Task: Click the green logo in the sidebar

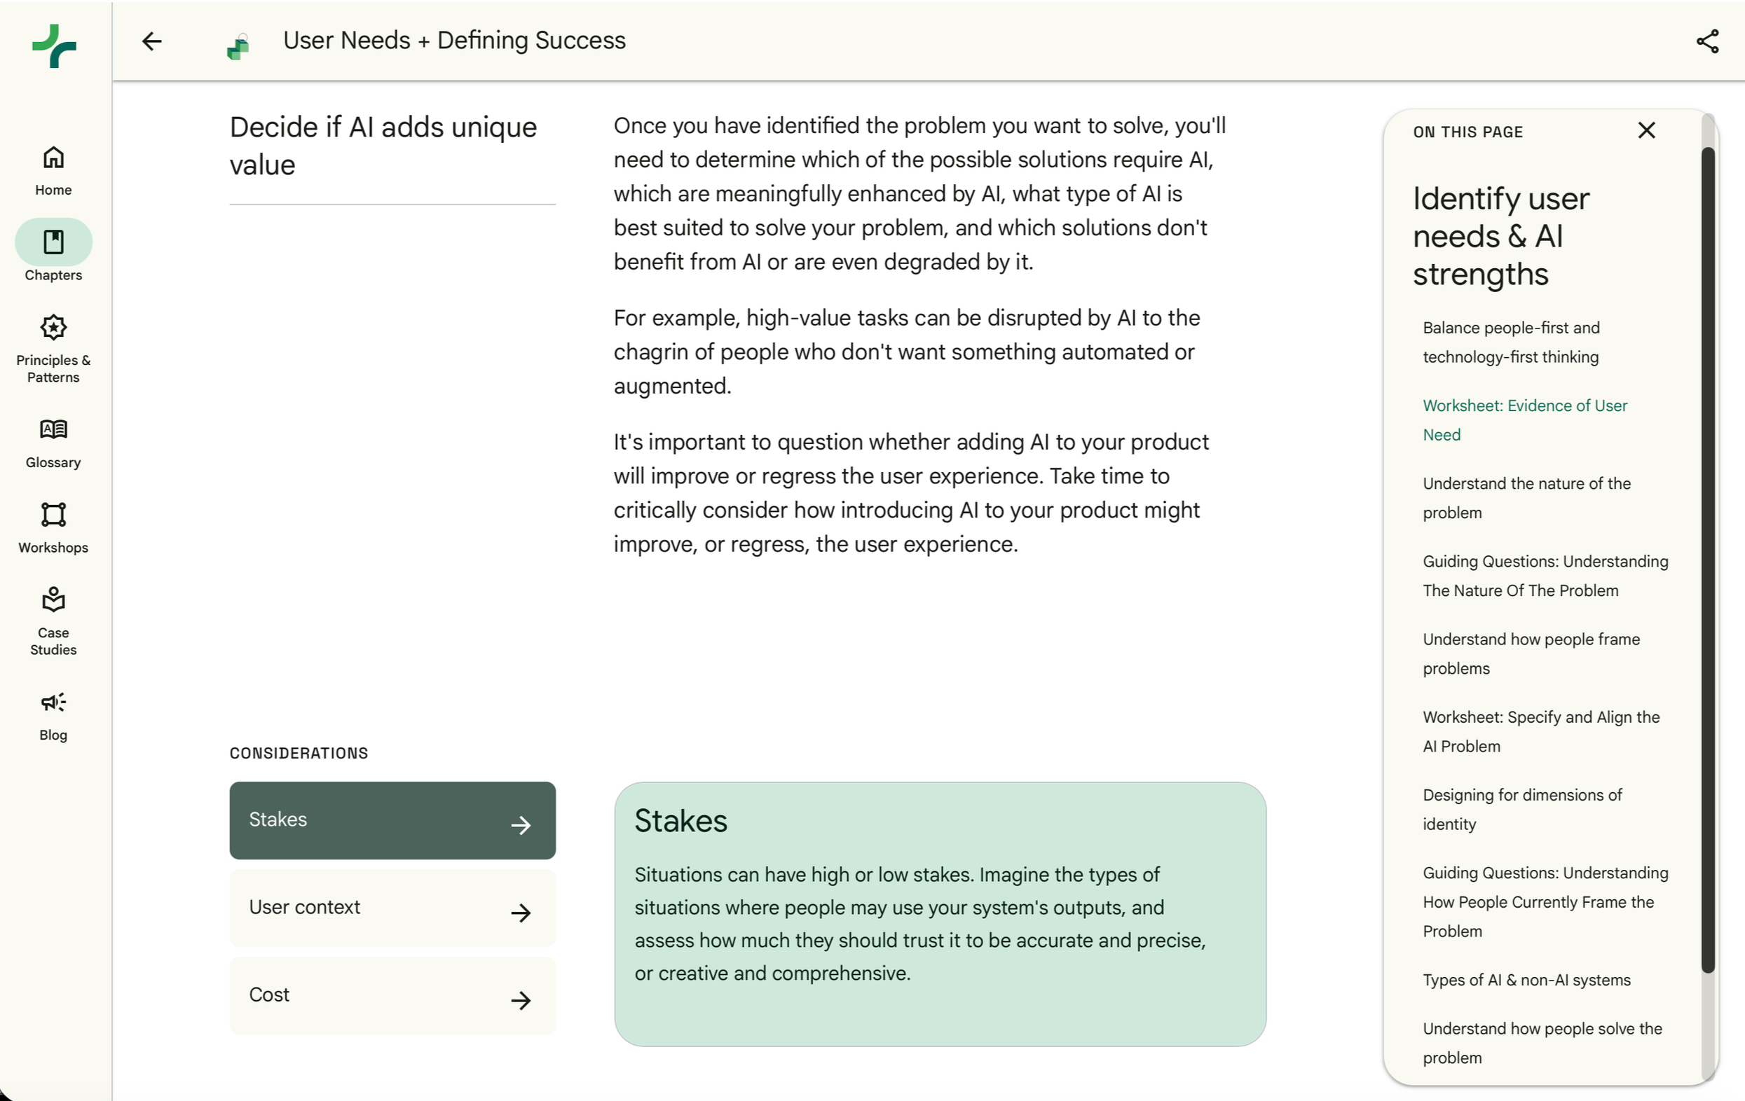Action: [55, 46]
